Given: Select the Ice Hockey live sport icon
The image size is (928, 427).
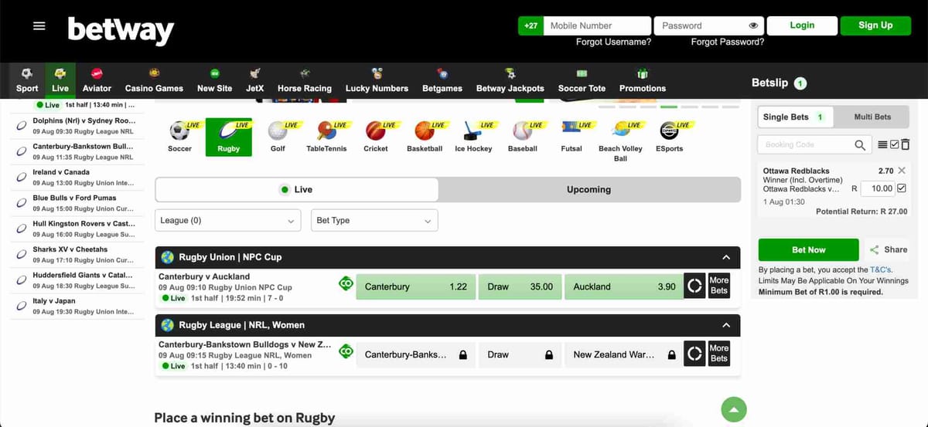Looking at the screenshot, I should [x=473, y=137].
